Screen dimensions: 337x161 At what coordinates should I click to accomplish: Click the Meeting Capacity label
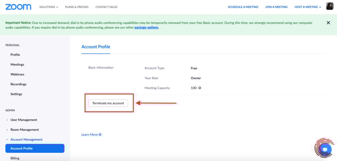[x=157, y=88]
